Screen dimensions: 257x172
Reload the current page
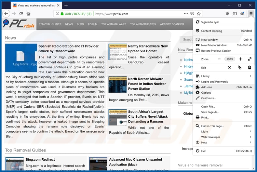[x=21, y=14]
